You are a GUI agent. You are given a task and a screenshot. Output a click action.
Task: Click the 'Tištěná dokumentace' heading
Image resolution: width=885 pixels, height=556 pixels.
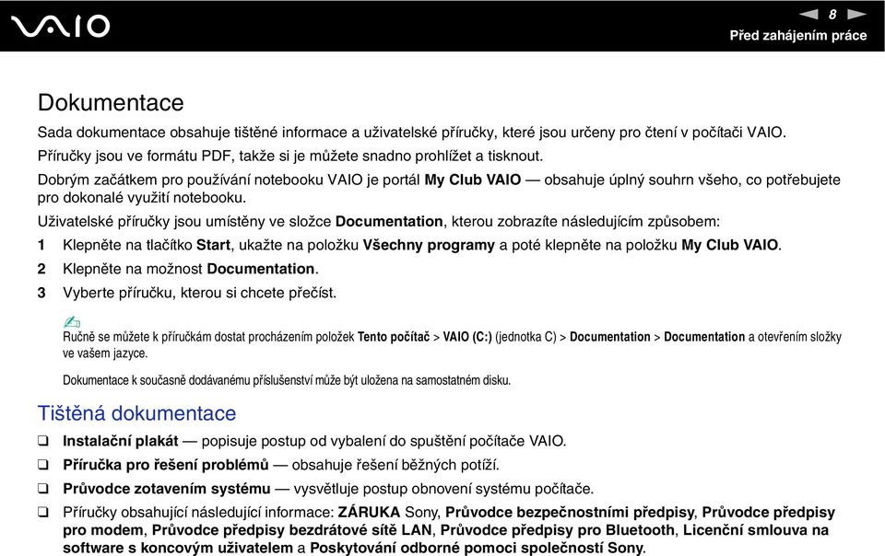[136, 413]
